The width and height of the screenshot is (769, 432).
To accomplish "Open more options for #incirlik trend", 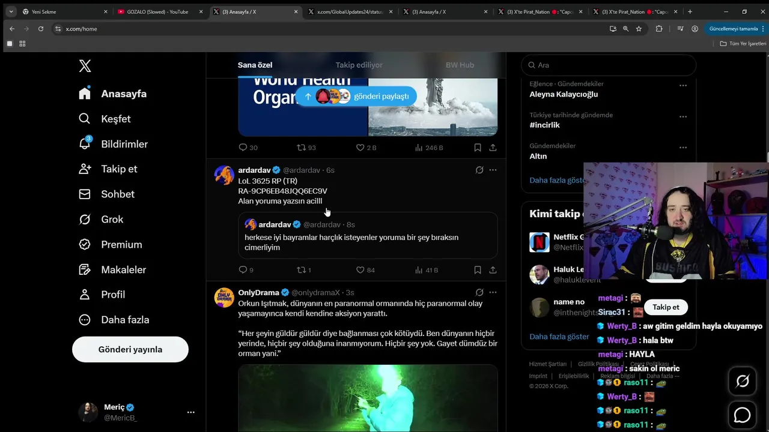I will (683, 117).
